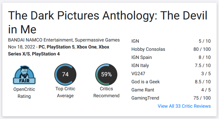This screenshot has width=219, height=119.
Task: Open the IGN Spain review
Action: pyautogui.click(x=171, y=57)
